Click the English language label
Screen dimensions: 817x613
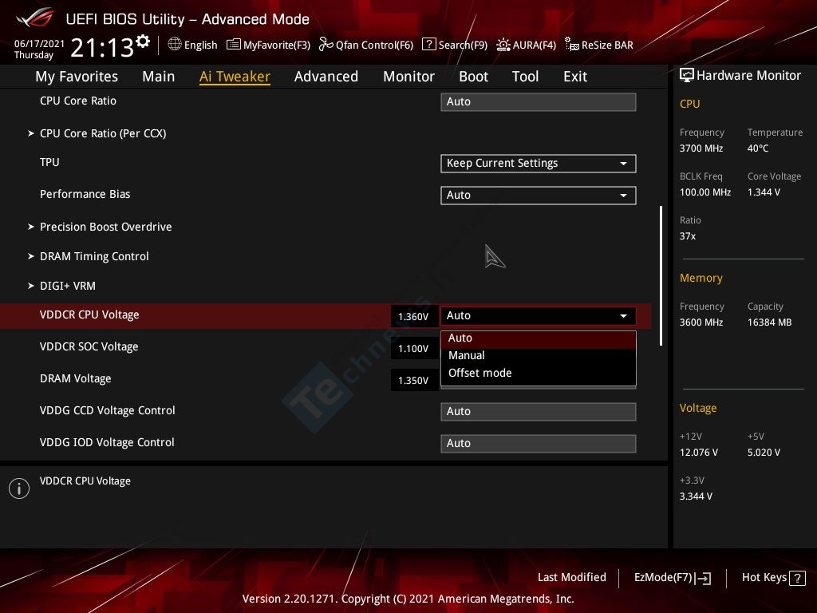point(200,45)
